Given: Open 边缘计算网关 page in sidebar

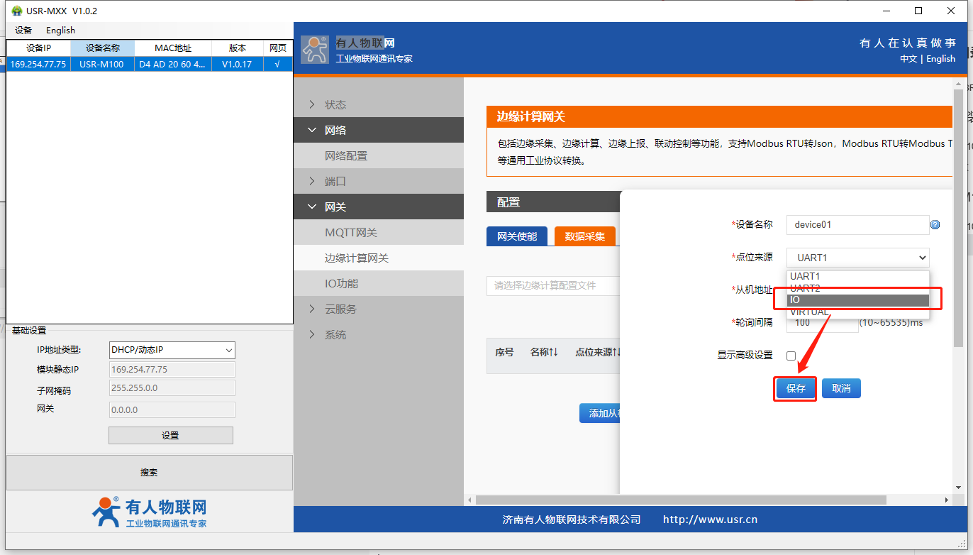Looking at the screenshot, I should click(x=379, y=258).
